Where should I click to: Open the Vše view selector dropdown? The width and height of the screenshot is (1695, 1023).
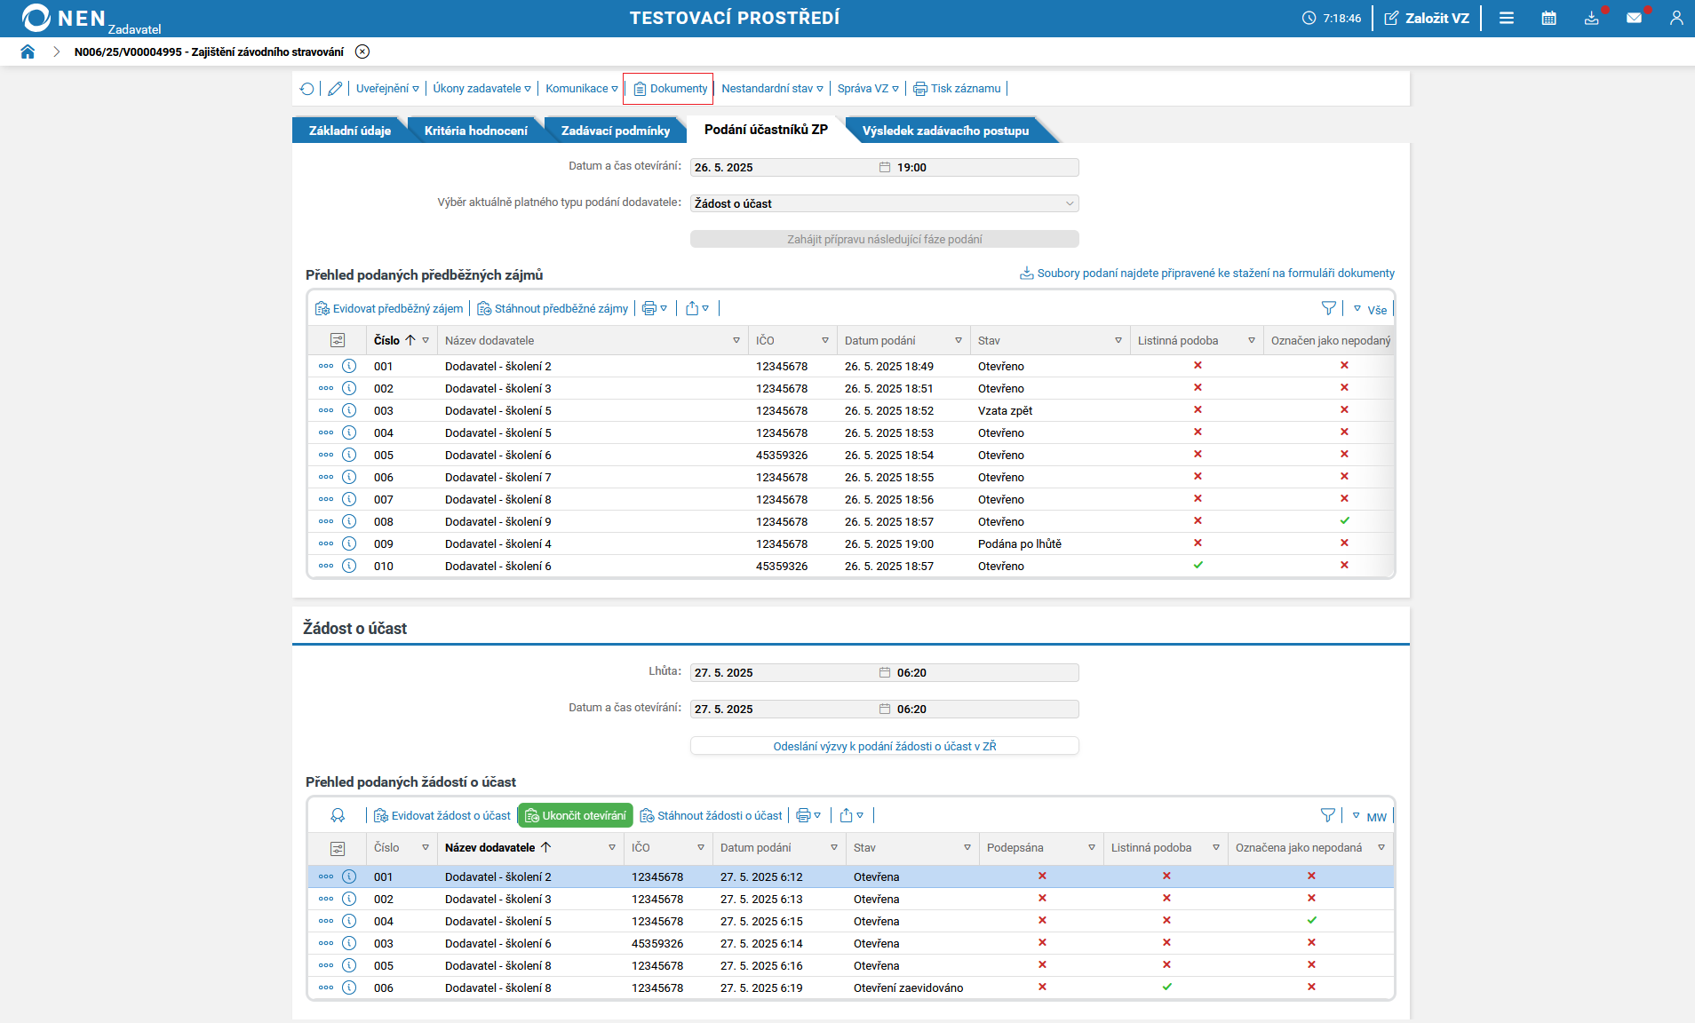tap(1369, 310)
